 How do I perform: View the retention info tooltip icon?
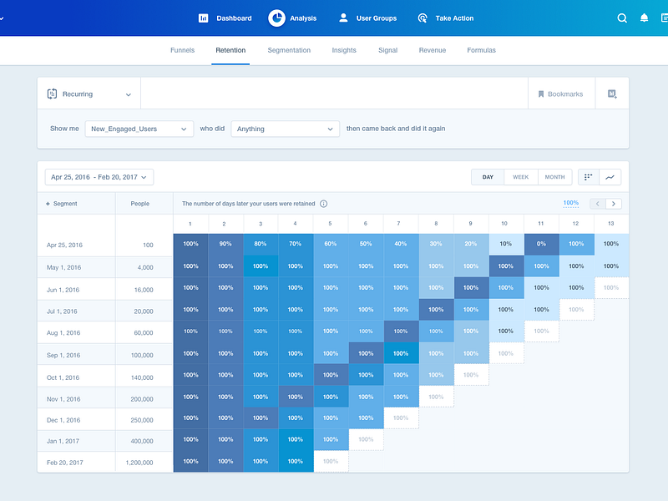tap(322, 203)
